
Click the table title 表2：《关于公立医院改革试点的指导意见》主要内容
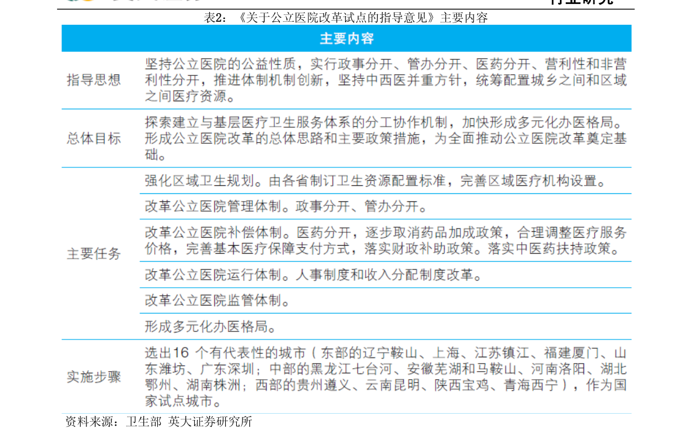(346, 17)
